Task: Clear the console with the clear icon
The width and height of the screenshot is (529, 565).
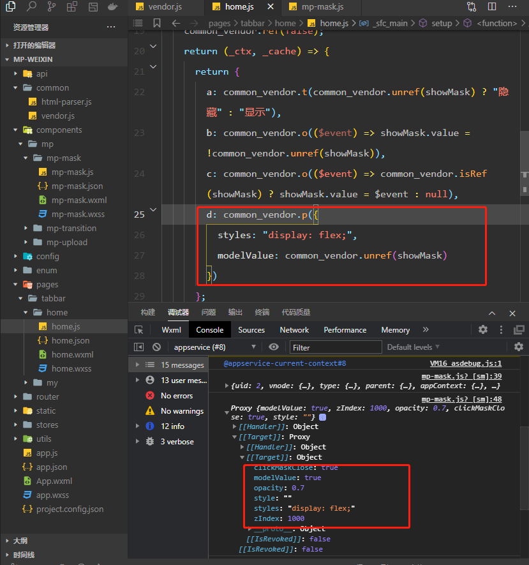Action: [156, 347]
